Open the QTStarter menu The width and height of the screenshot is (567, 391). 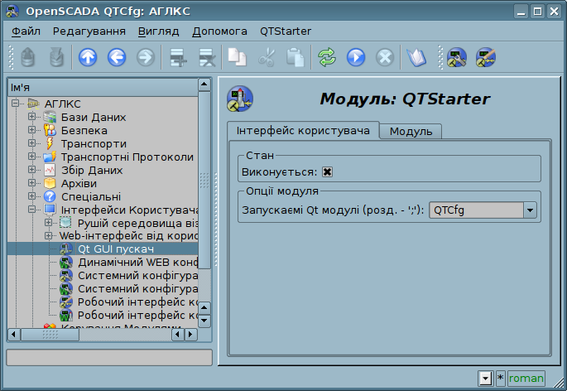286,31
